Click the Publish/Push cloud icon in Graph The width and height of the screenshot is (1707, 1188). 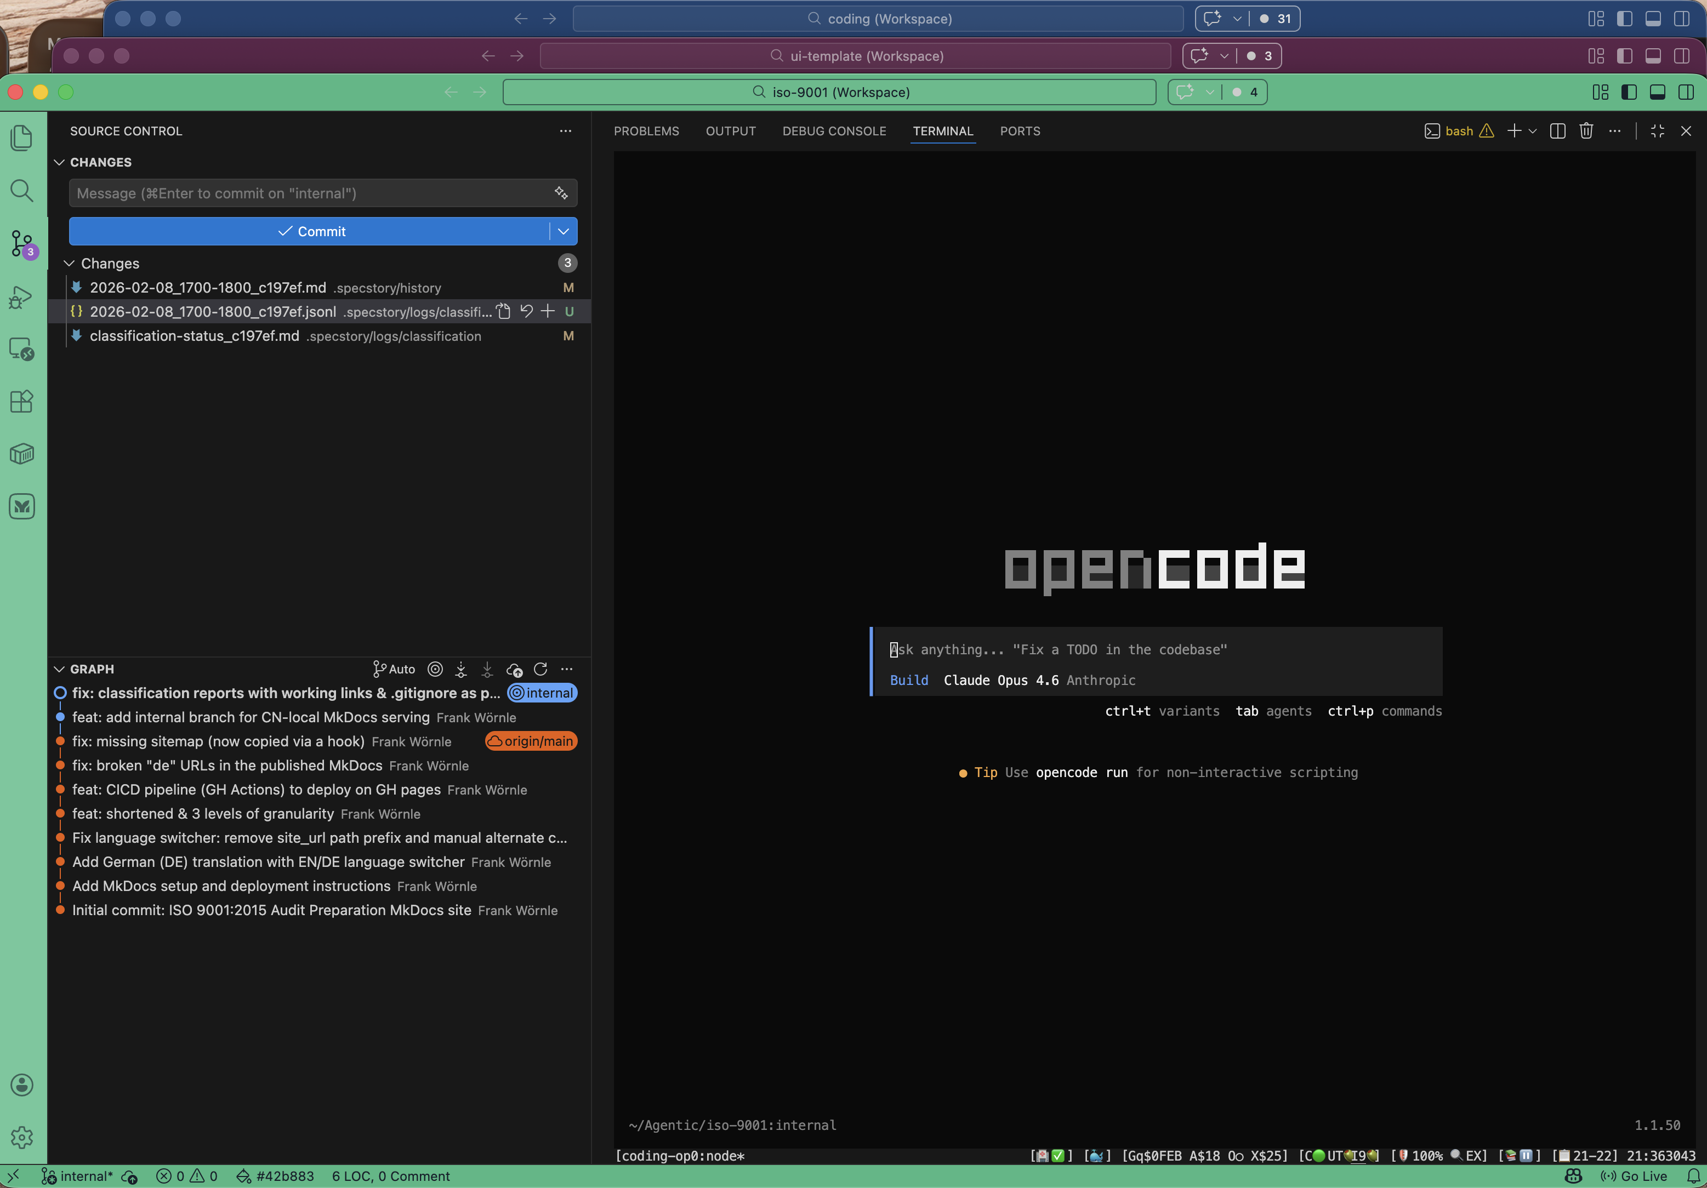click(514, 669)
